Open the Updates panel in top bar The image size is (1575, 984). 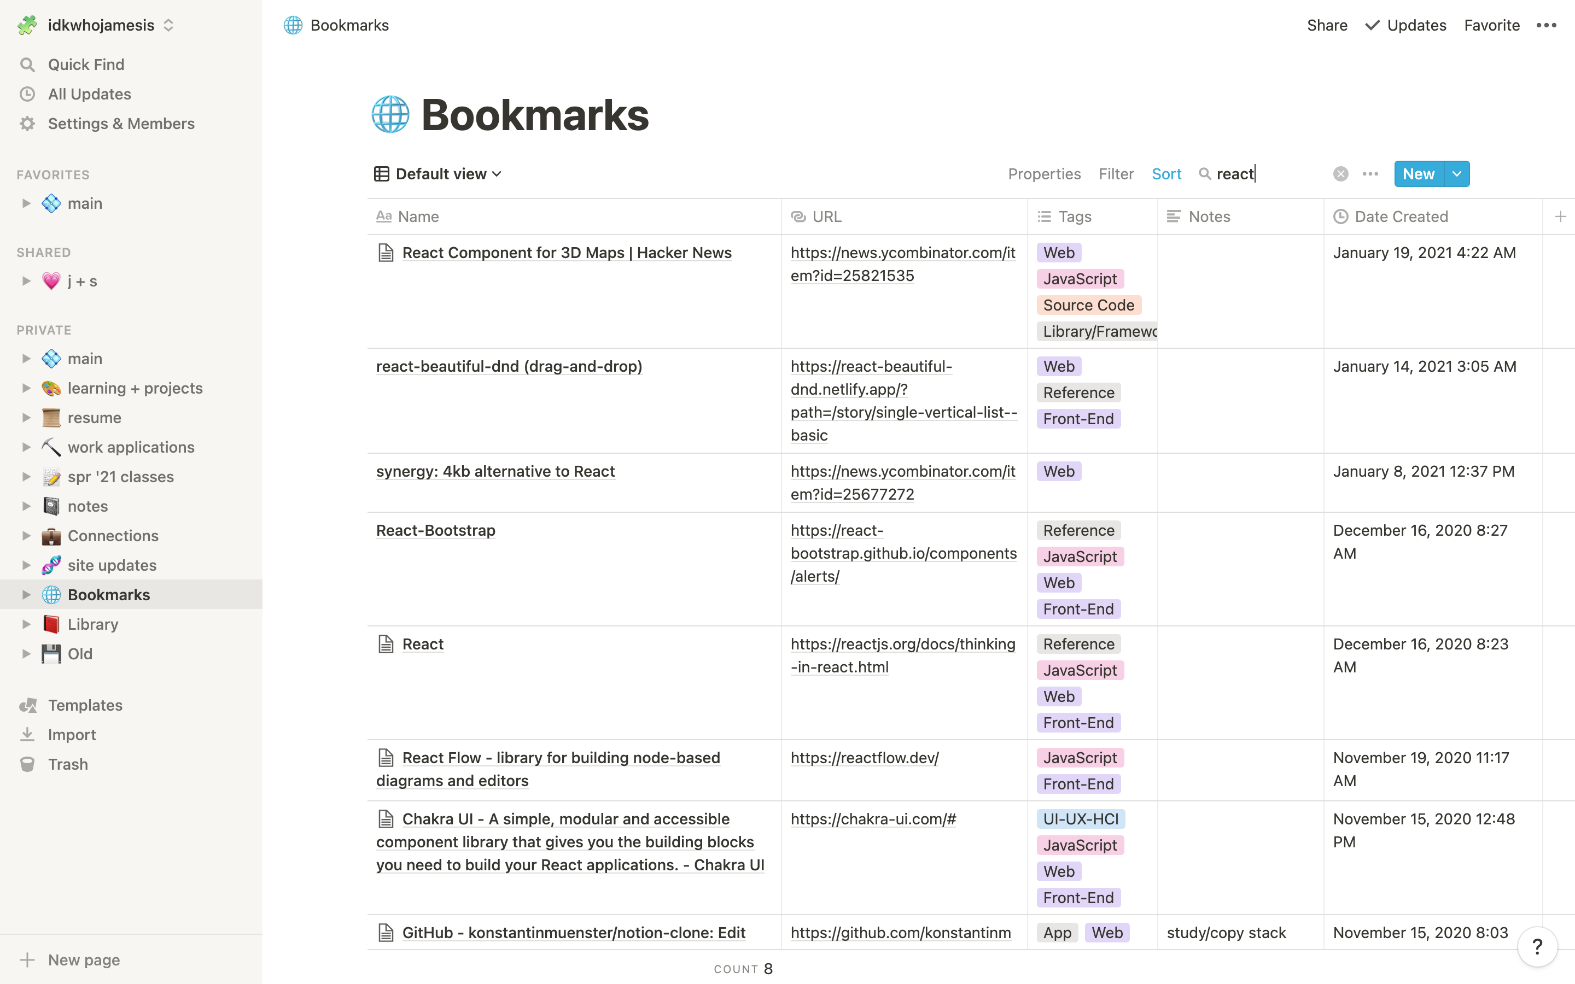click(1406, 25)
